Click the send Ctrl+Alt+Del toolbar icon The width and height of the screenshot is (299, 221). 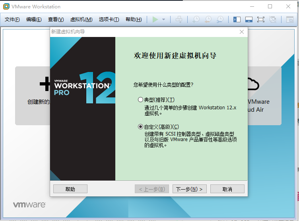pyautogui.click(x=179, y=19)
